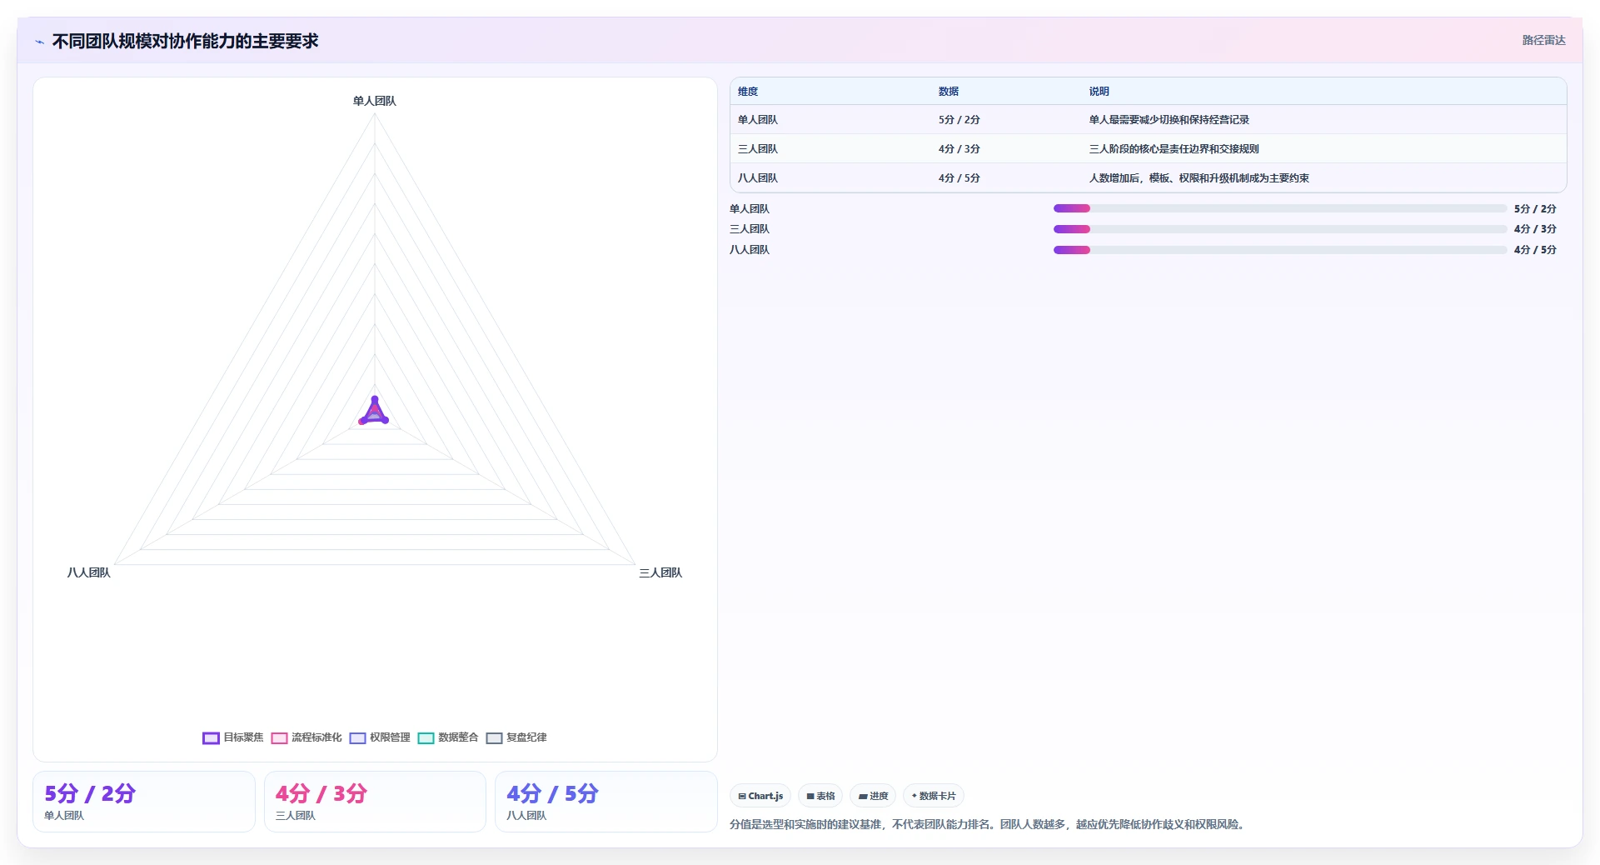Click the title icon beside 不同团队规模对协作能力的主要要求
The width and height of the screenshot is (1600, 865).
[39, 42]
